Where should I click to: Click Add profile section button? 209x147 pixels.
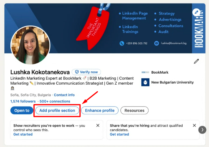pyautogui.click(x=57, y=110)
